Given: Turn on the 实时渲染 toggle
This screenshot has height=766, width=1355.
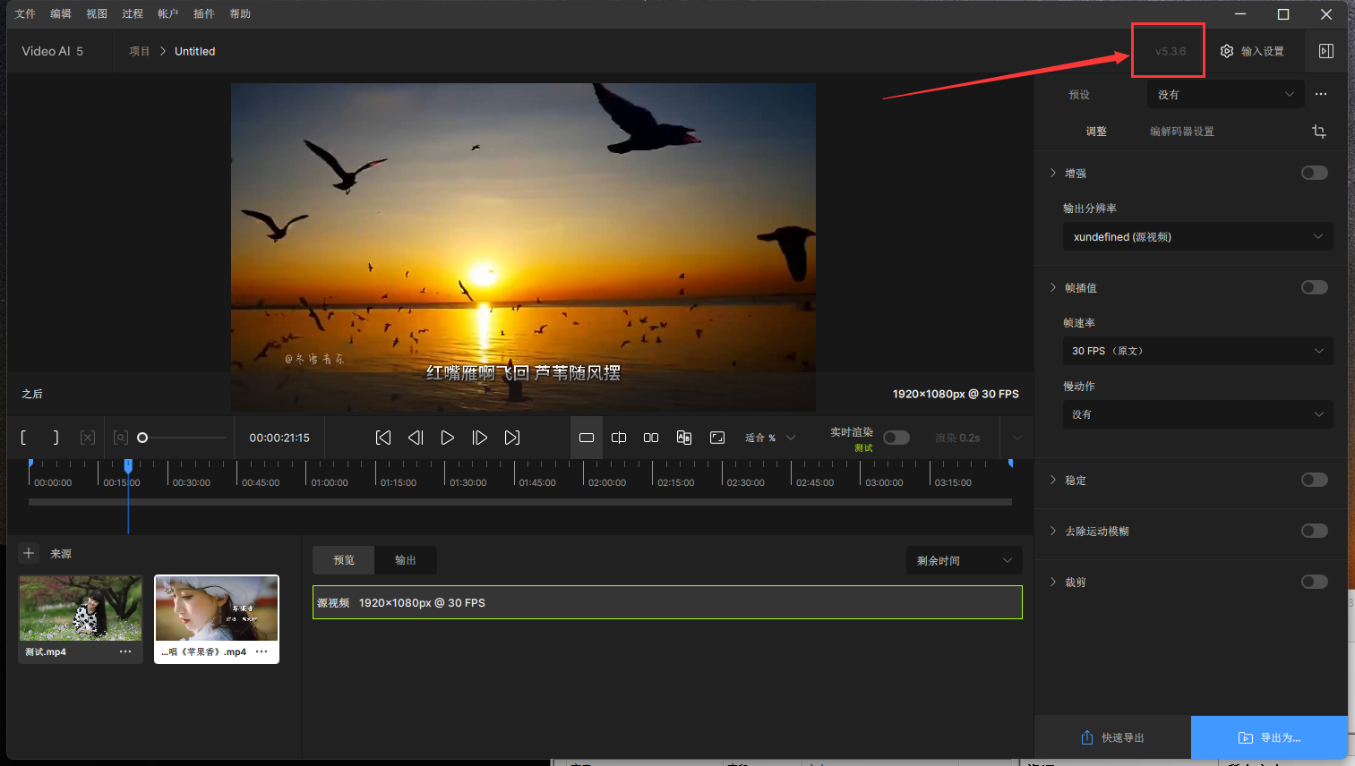Looking at the screenshot, I should point(896,438).
